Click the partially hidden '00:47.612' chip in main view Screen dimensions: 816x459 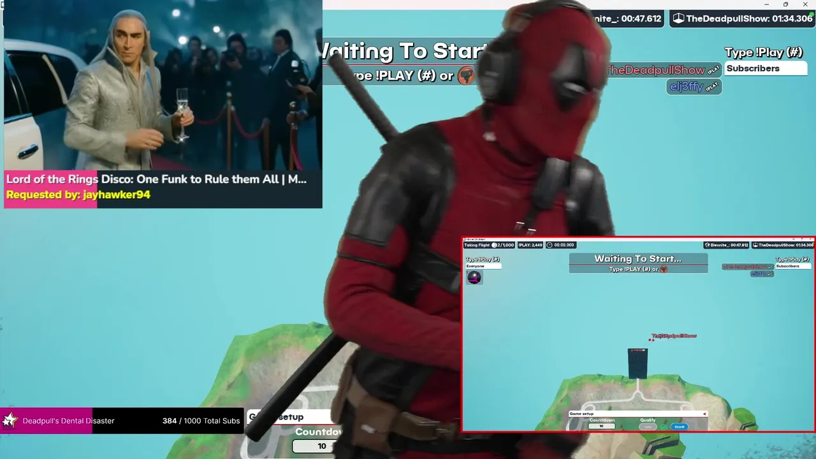(628, 18)
